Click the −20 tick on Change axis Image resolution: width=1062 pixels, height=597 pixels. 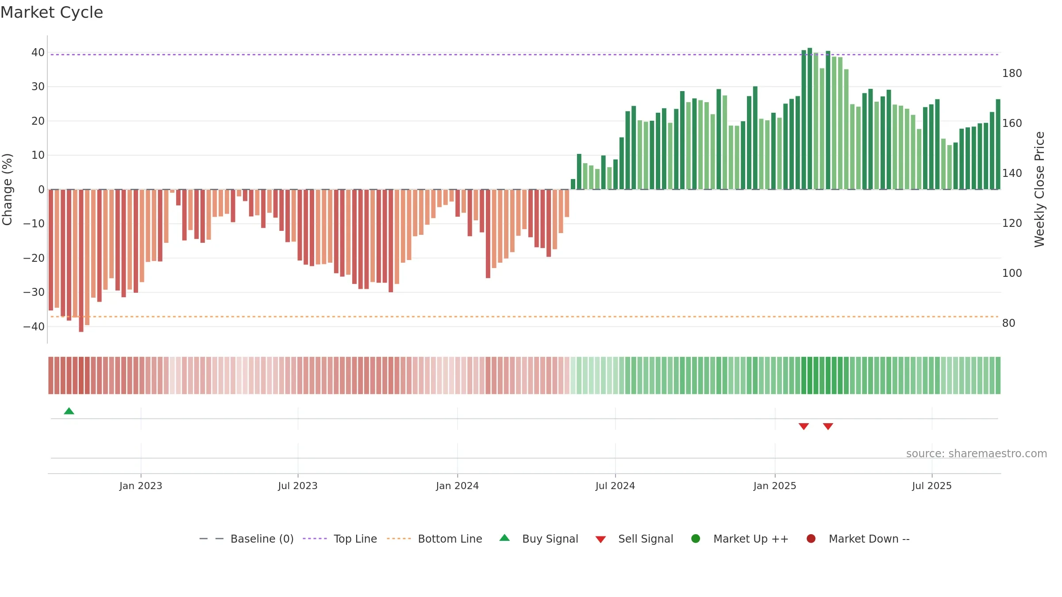click(x=34, y=258)
